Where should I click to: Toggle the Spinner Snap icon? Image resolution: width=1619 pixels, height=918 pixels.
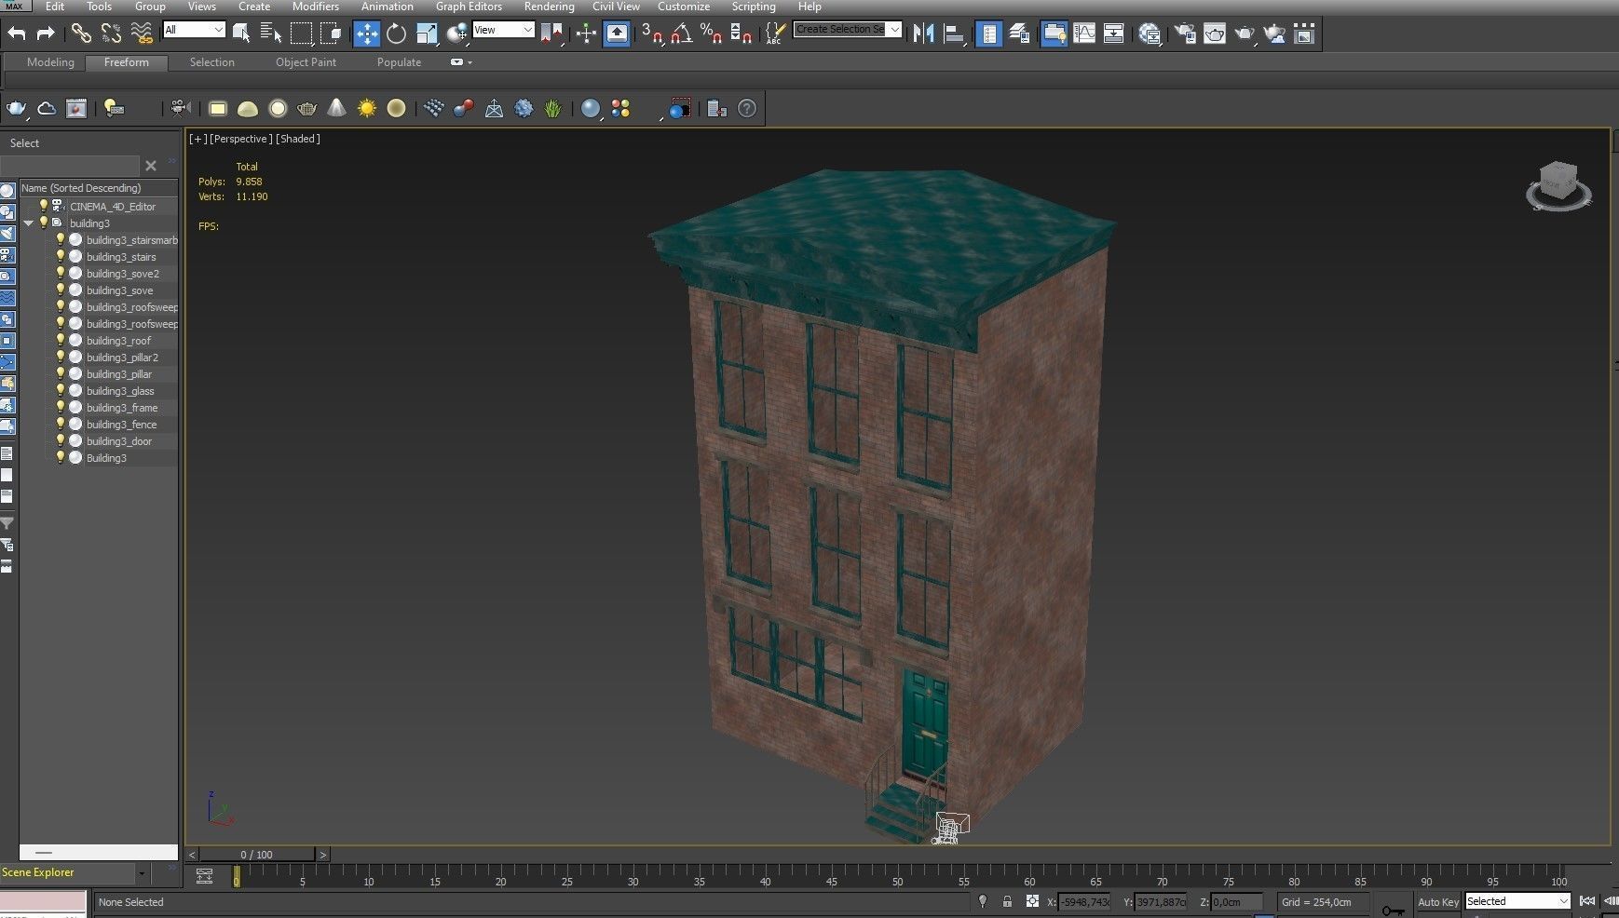(x=741, y=34)
